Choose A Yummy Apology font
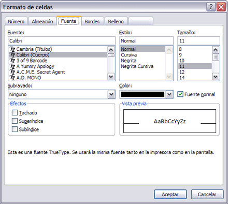 coord(58,66)
